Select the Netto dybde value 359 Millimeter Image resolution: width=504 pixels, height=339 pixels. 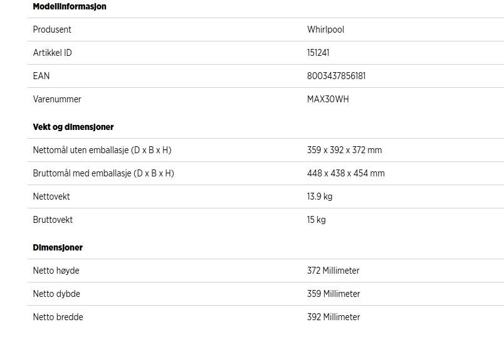333,294
